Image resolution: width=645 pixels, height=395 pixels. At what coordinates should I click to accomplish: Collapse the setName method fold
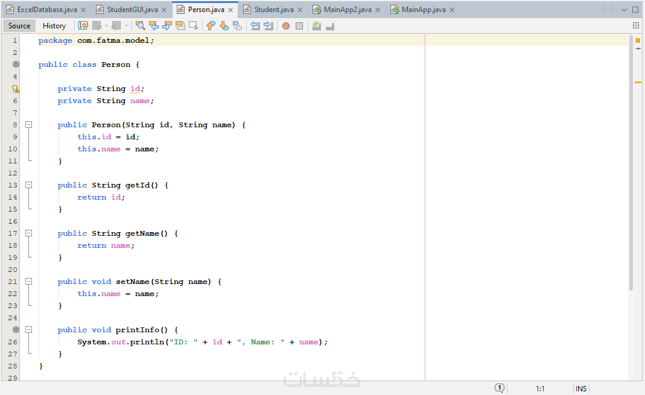point(28,282)
